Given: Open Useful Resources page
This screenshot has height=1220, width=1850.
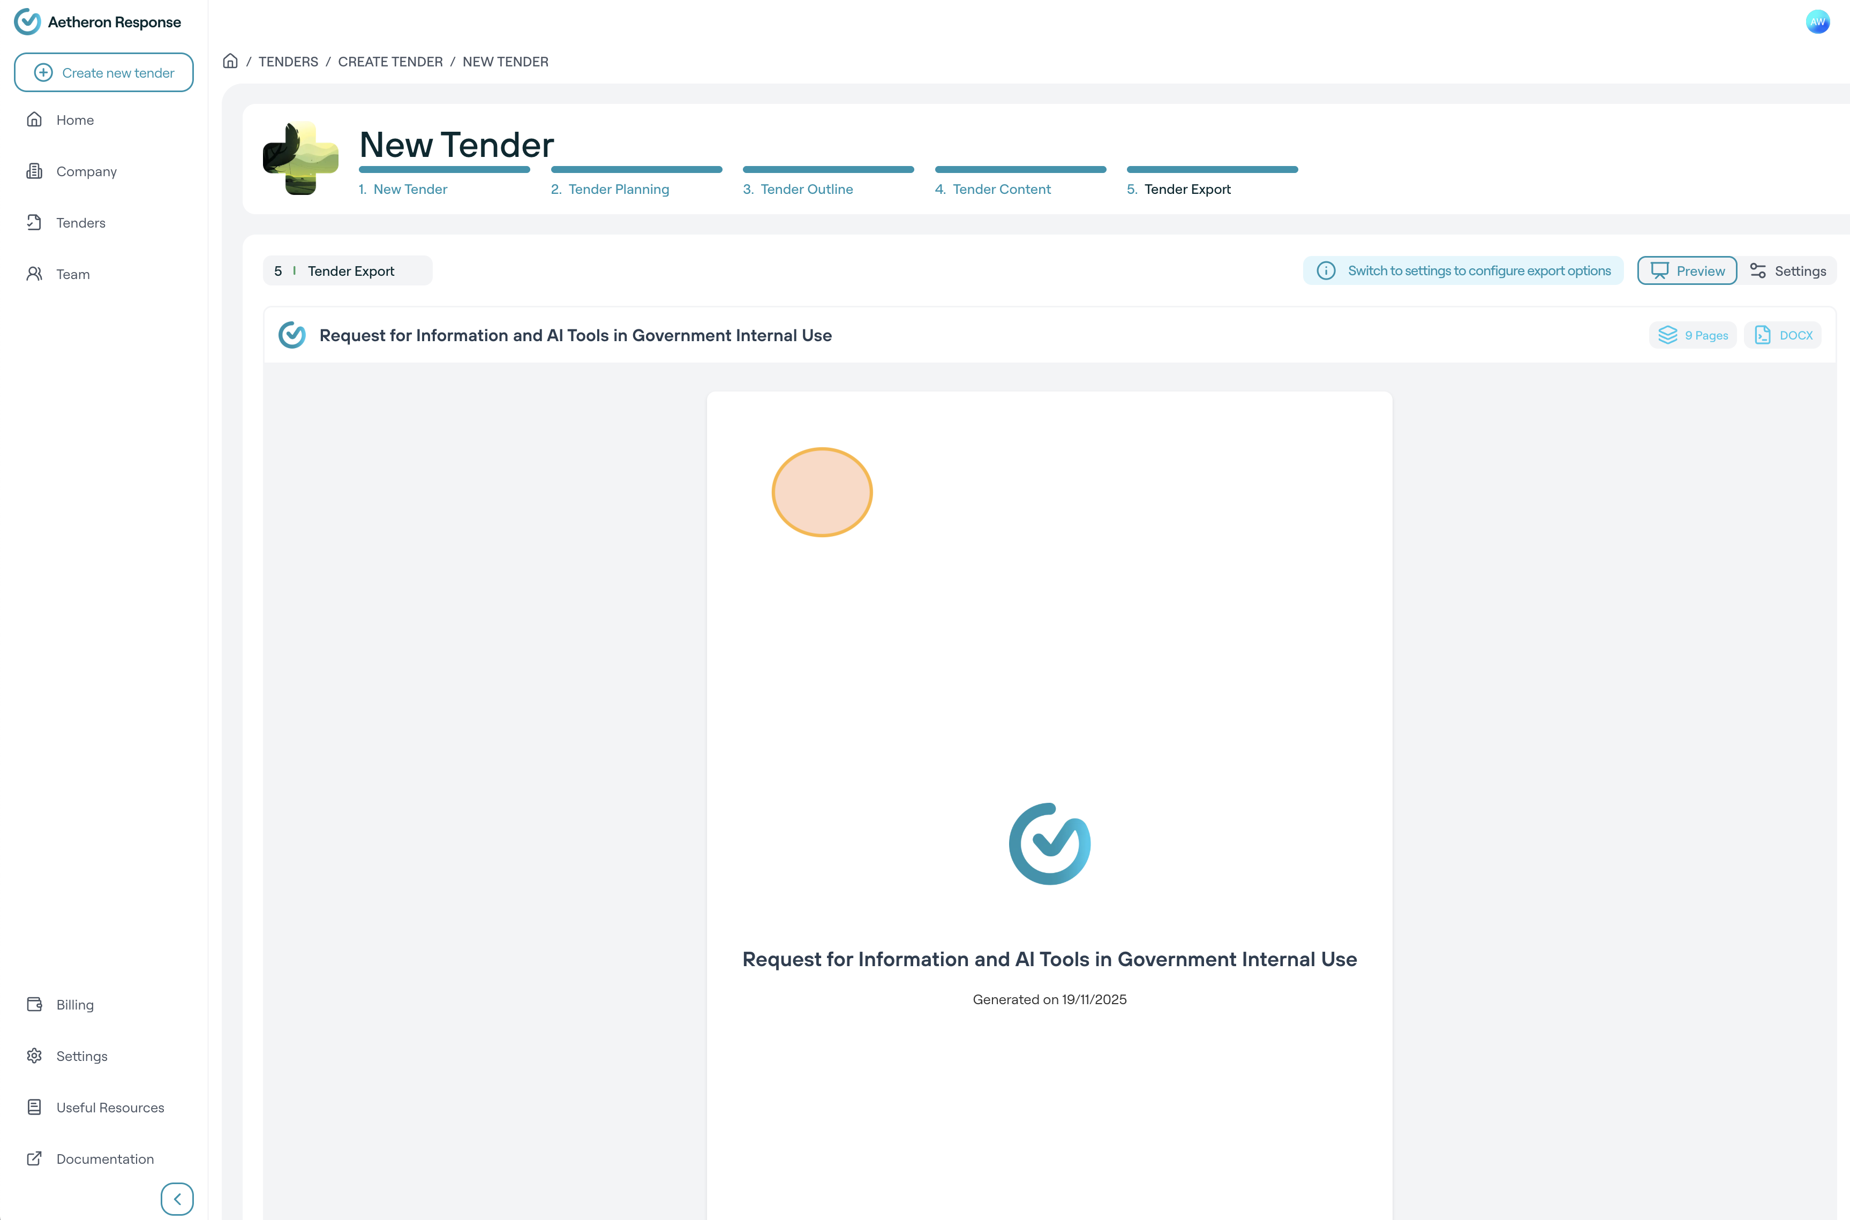Looking at the screenshot, I should click(110, 1107).
